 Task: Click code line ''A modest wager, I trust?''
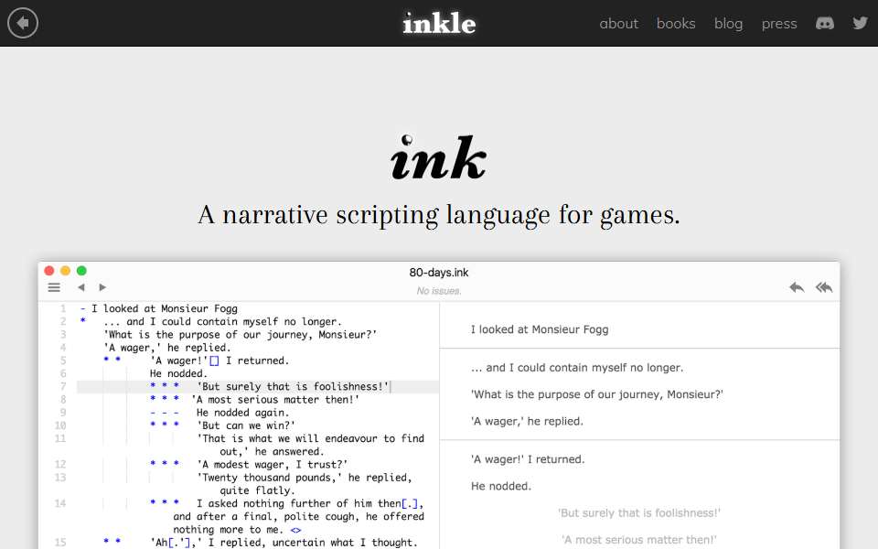(273, 465)
